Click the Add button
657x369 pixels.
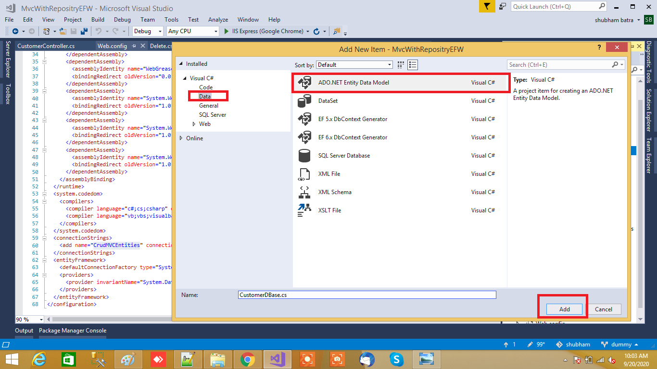[565, 309]
